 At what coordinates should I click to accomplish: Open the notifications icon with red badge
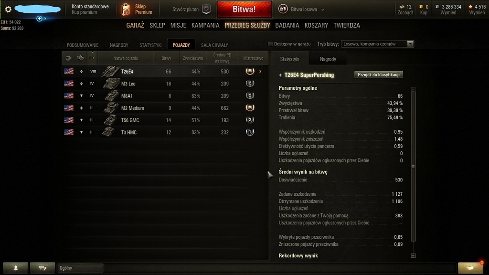point(470,268)
